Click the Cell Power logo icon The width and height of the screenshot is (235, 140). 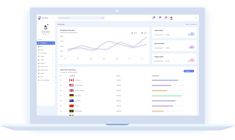(x=39, y=18)
